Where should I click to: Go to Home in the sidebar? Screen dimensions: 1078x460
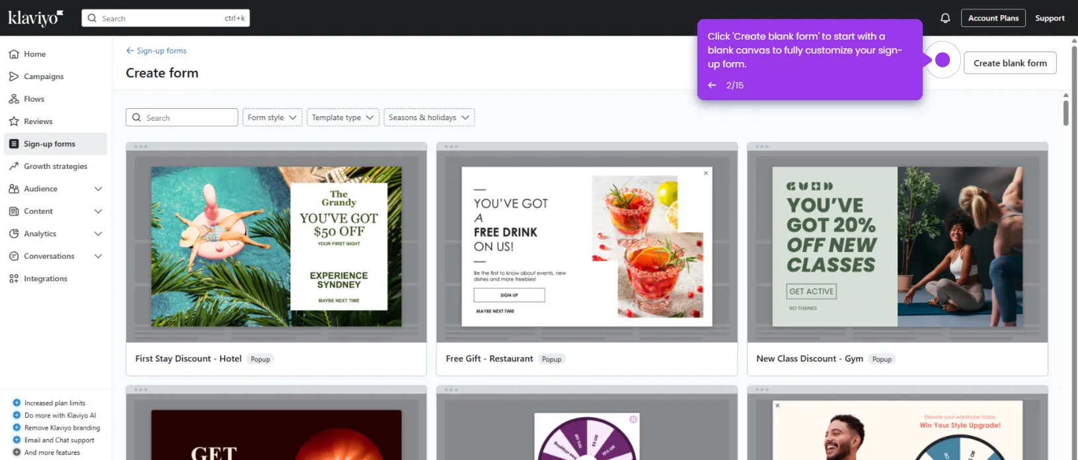click(56, 54)
